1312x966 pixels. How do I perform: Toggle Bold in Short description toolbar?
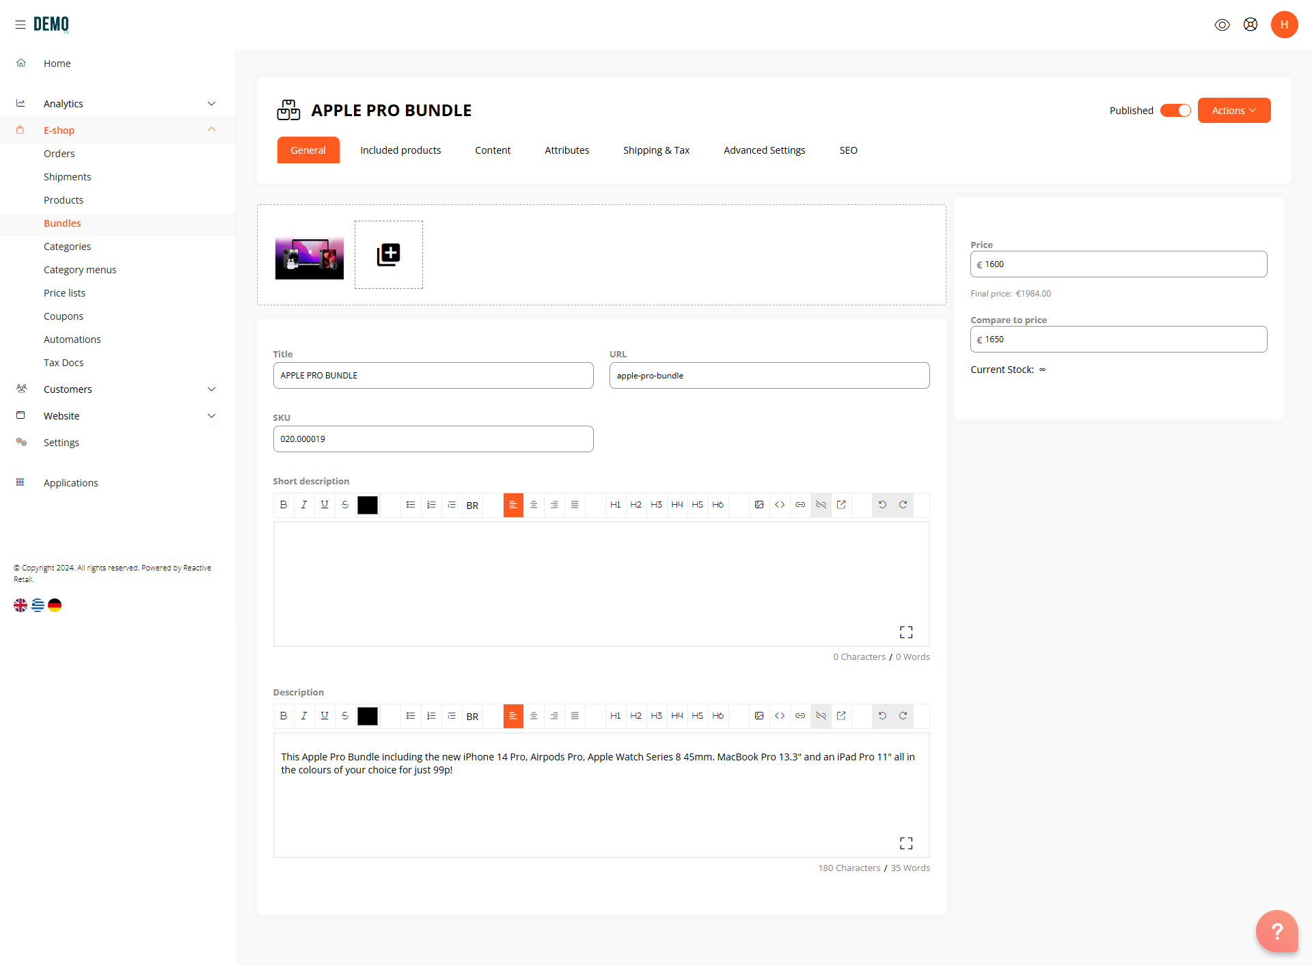point(284,505)
